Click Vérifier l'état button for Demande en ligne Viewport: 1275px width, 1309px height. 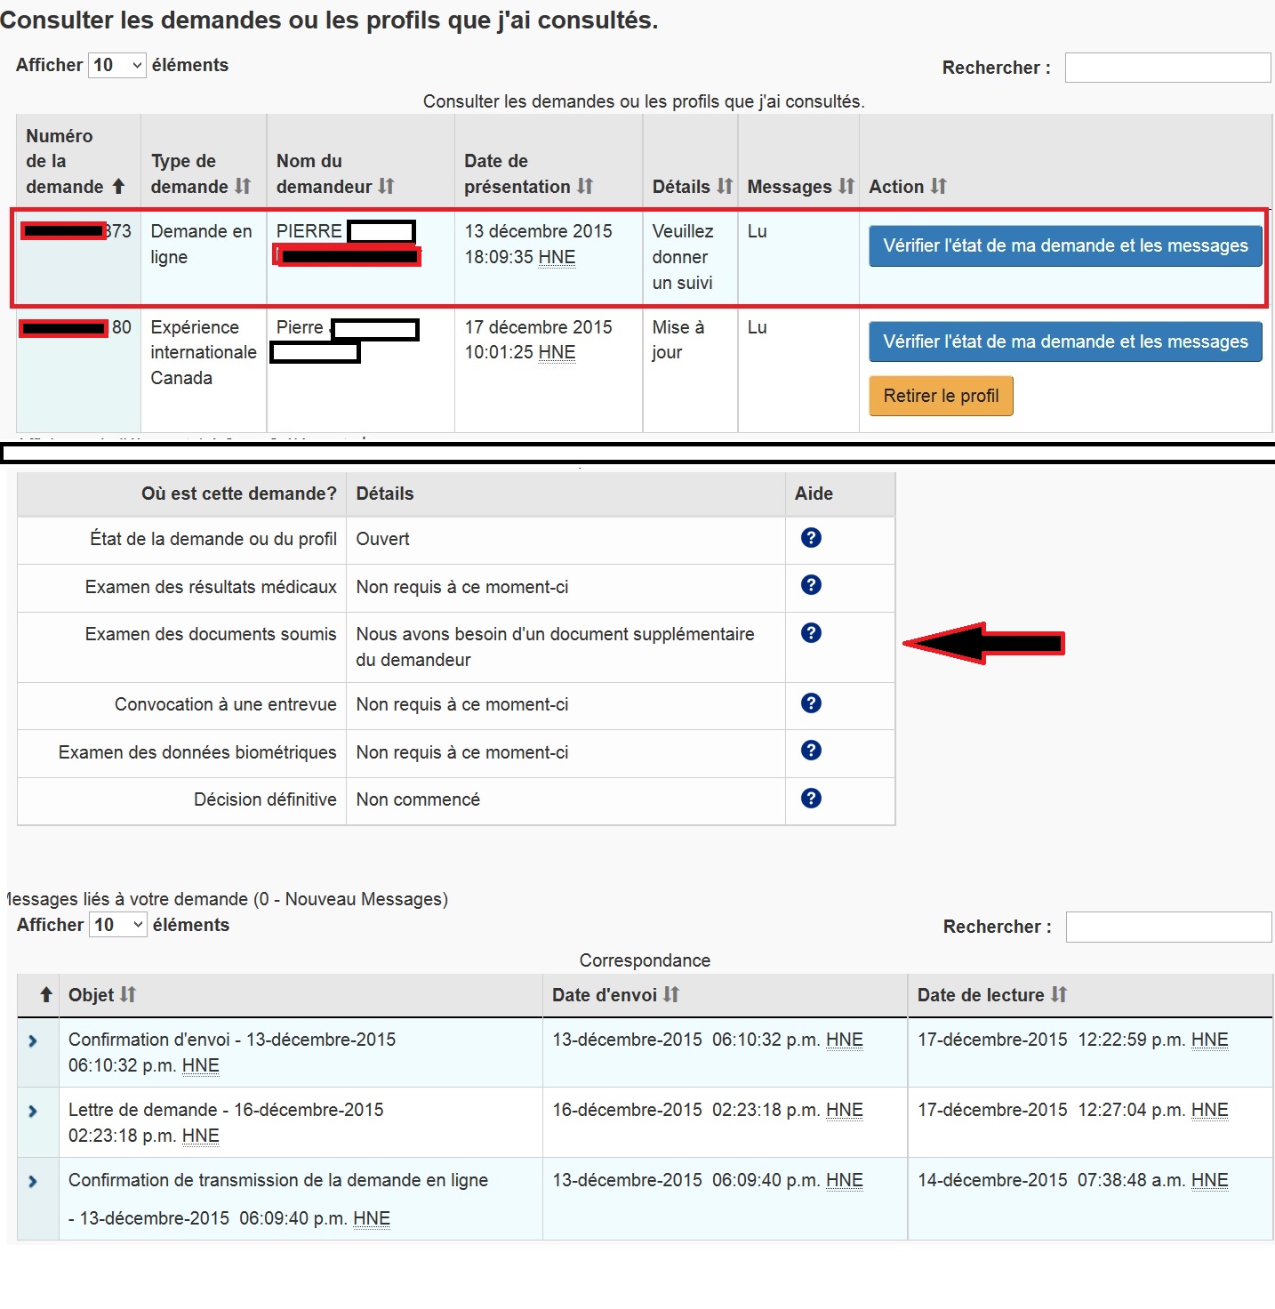1065,246
